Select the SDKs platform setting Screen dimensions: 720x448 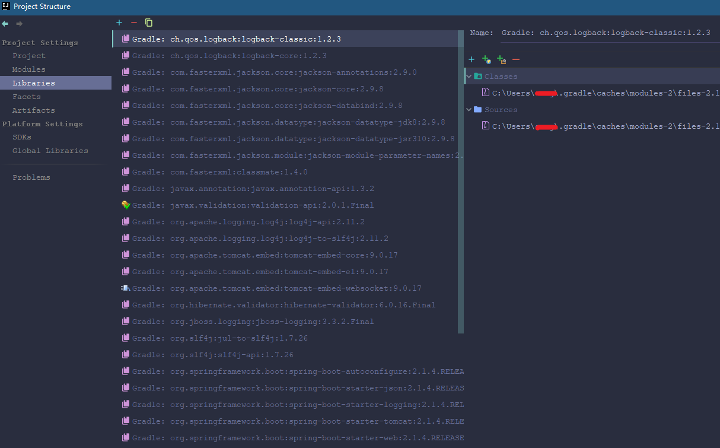point(22,137)
